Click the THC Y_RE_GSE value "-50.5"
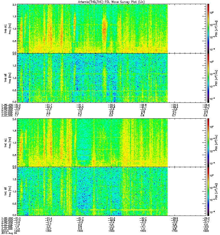The height and width of the screenshot is (235, 220). click(x=174, y=220)
